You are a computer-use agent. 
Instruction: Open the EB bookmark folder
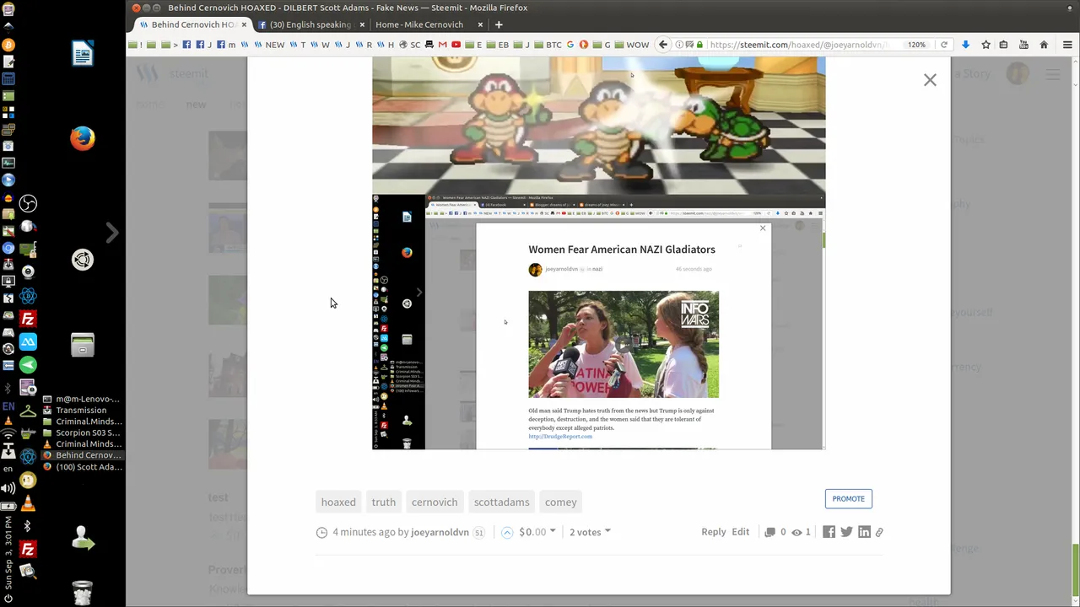coord(498,45)
